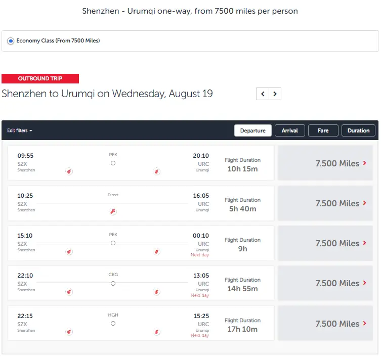Click airline logo on the 10:25 direct flight
This screenshot has height=357, width=381.
coord(113,211)
